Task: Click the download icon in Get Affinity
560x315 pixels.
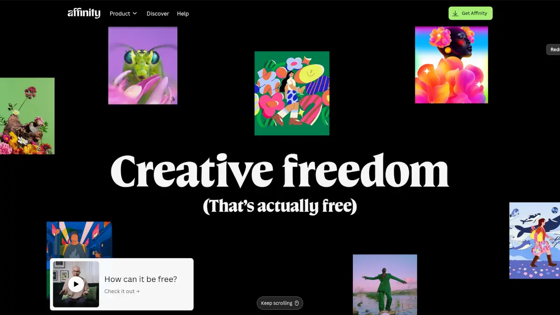Action: pyautogui.click(x=455, y=14)
